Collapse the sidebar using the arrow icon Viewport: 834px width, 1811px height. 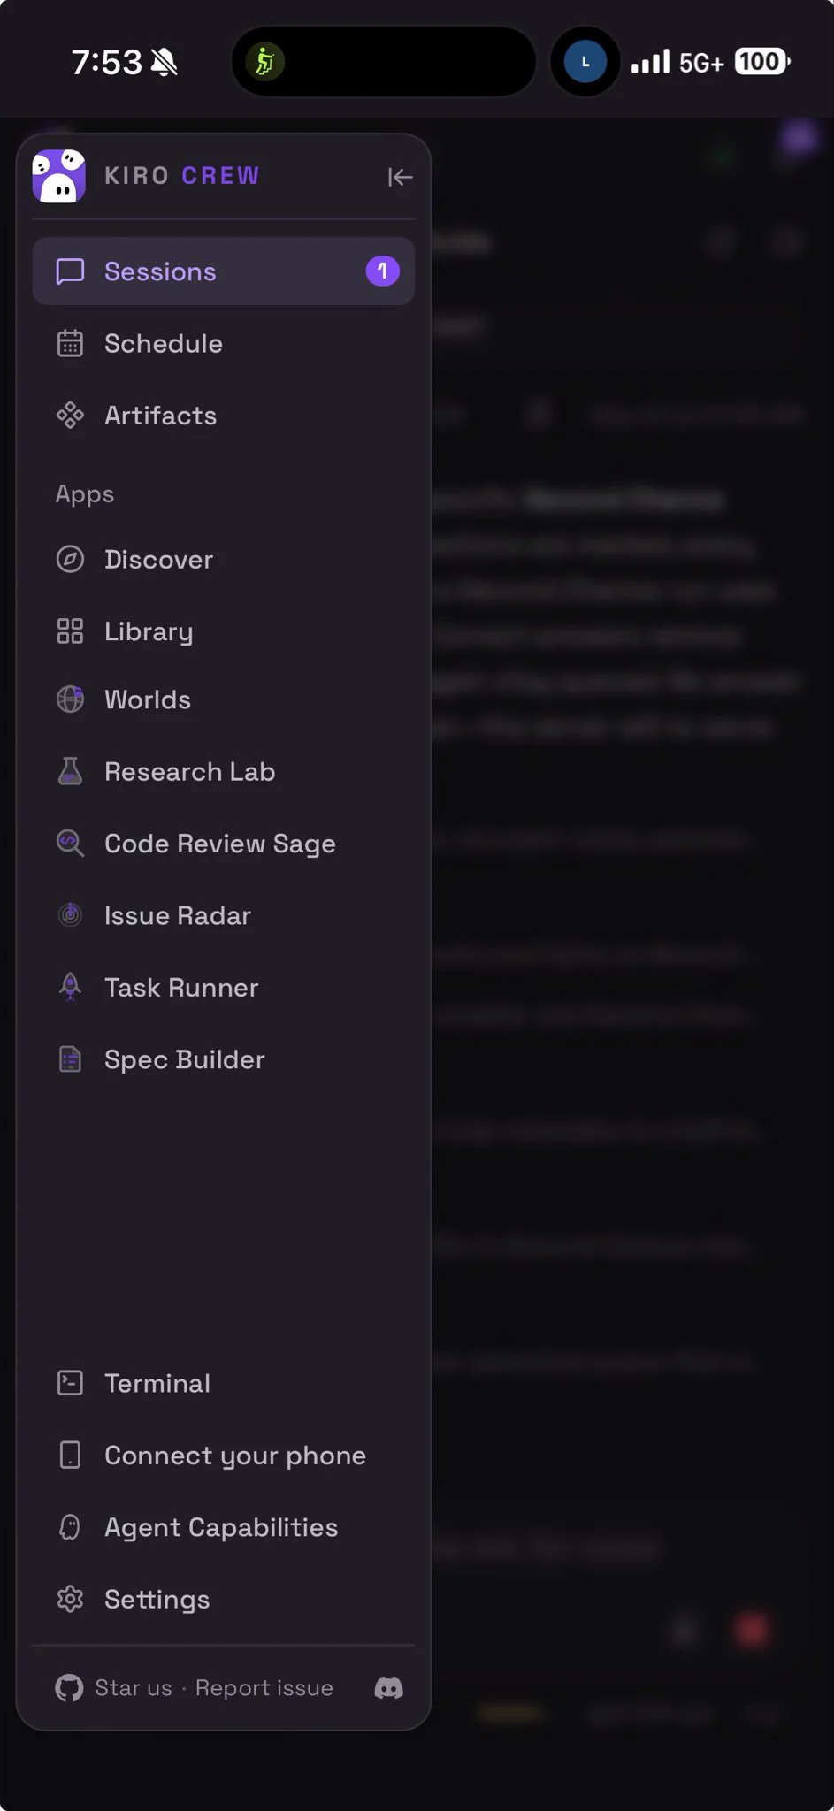(400, 177)
